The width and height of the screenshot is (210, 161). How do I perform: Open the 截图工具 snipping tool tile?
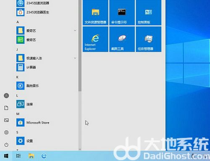click(x=122, y=39)
